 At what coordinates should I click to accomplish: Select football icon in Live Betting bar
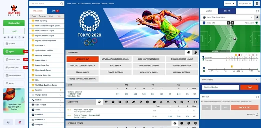(x=99, y=102)
